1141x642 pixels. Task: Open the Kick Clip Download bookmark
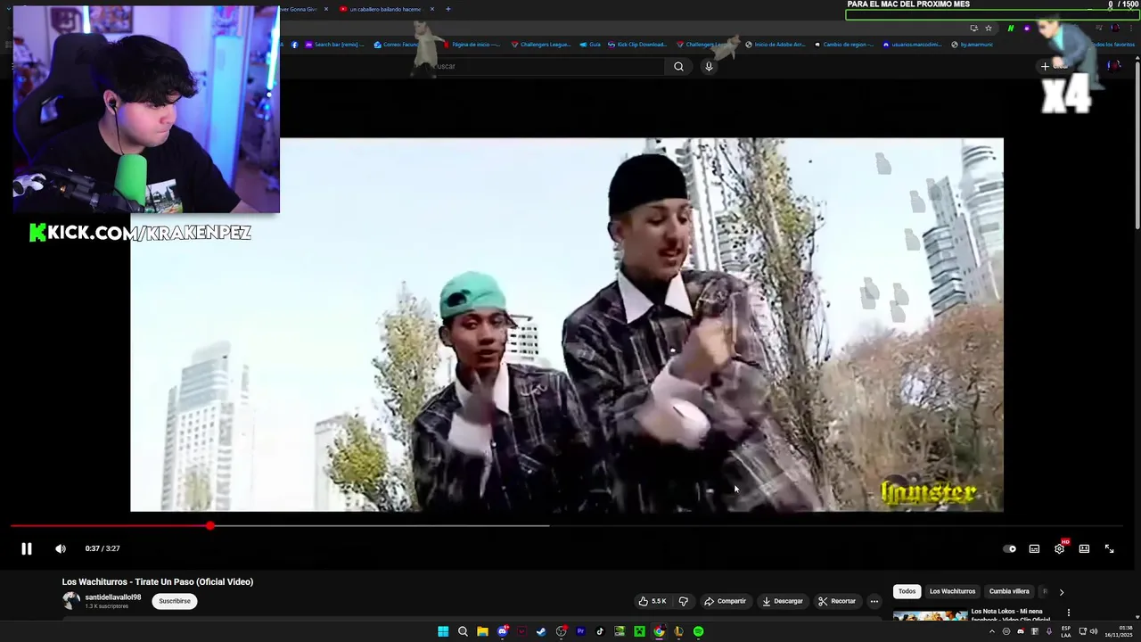click(636, 45)
